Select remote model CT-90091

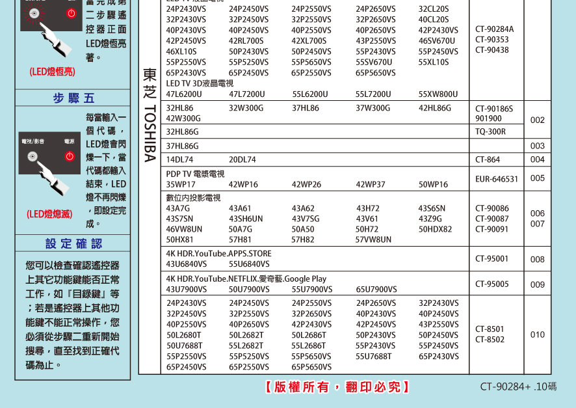click(x=492, y=229)
